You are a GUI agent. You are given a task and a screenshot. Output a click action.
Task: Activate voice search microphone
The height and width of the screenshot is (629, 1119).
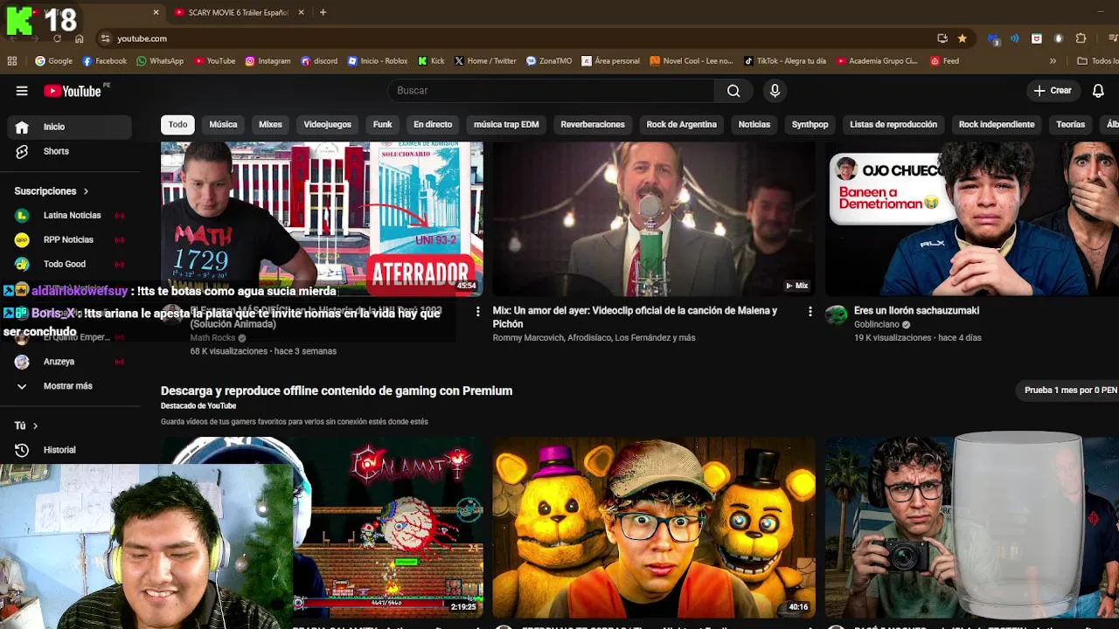775,91
